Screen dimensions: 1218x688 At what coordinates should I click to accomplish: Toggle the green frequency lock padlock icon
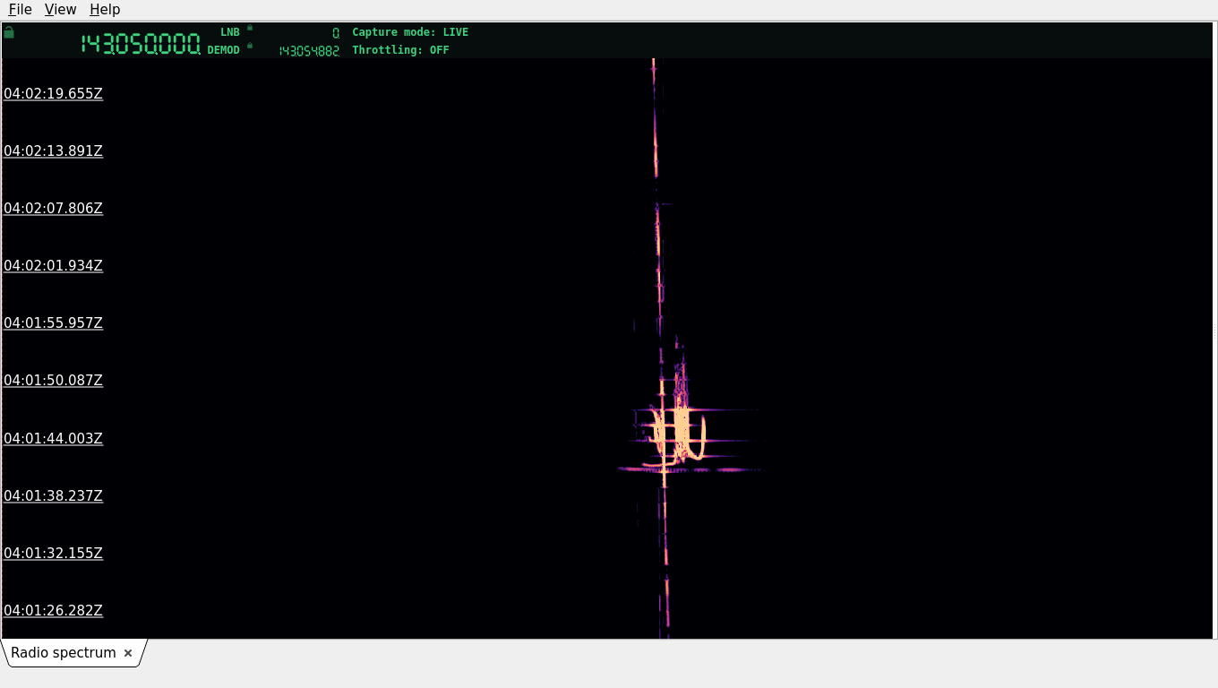[9, 32]
